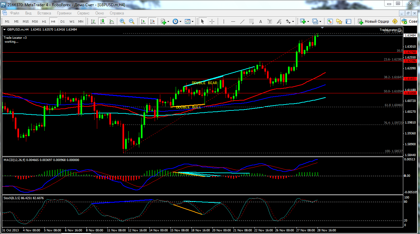Expand the new chart dropdown arrow

pos(308,22)
